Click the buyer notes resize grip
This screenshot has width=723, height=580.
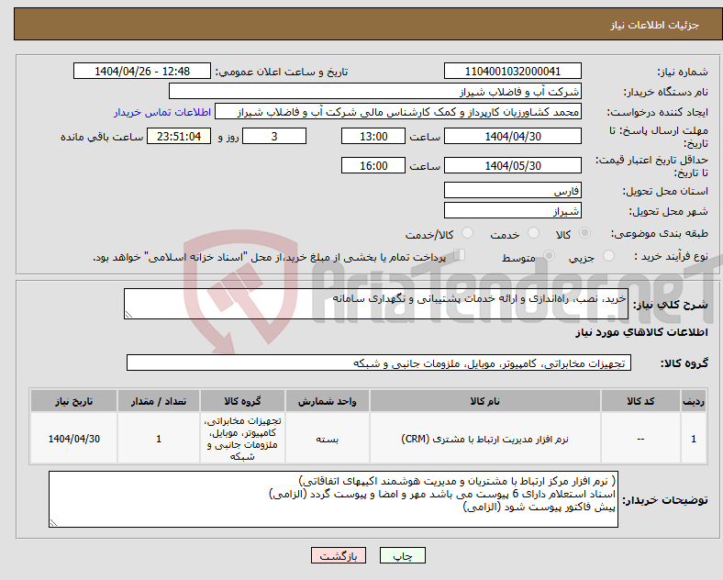pos(53,523)
